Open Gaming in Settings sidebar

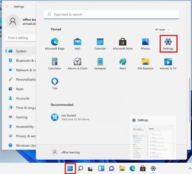tap(21, 117)
